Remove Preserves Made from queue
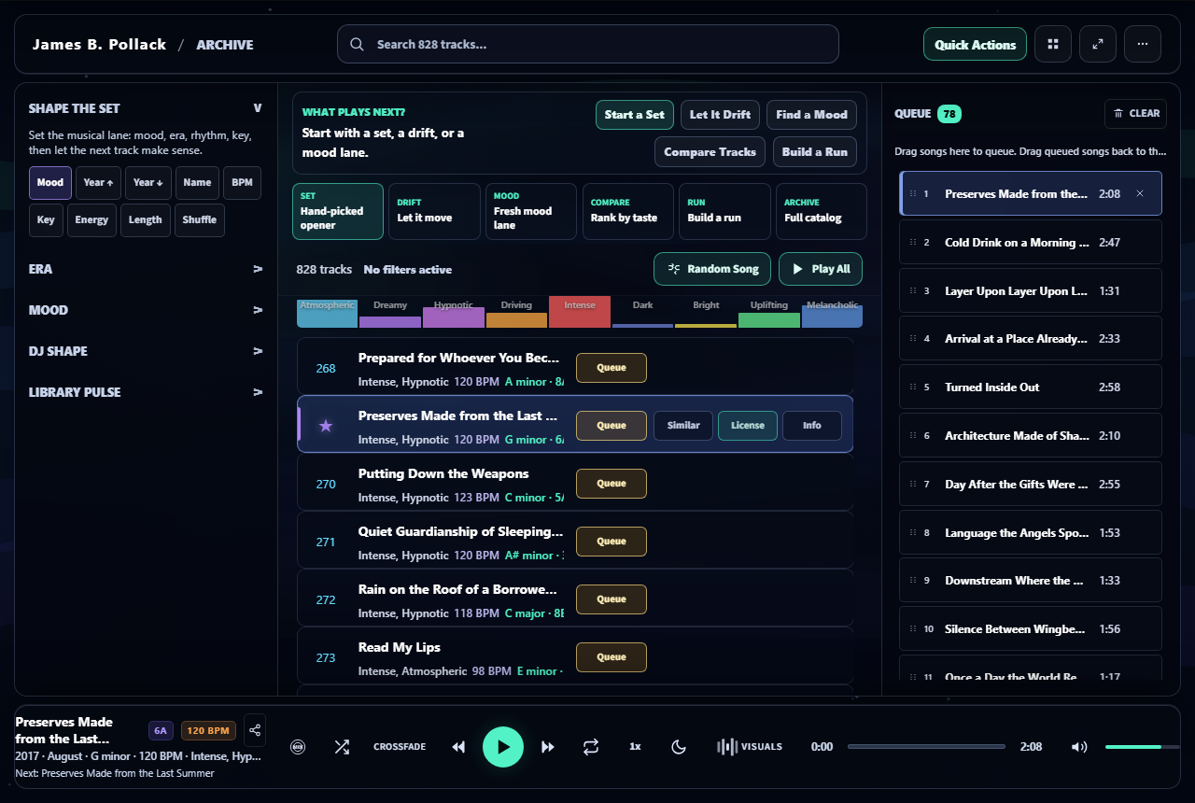The width and height of the screenshot is (1195, 803). click(1139, 193)
